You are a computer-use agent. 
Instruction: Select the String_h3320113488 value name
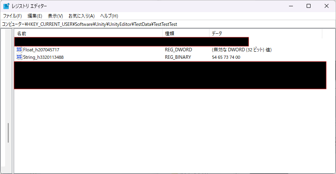43,57
